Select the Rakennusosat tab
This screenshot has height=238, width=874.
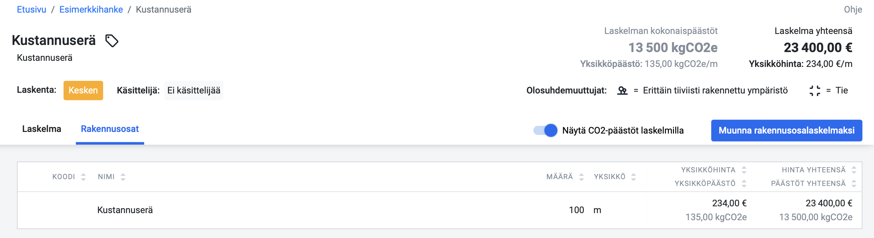(110, 129)
